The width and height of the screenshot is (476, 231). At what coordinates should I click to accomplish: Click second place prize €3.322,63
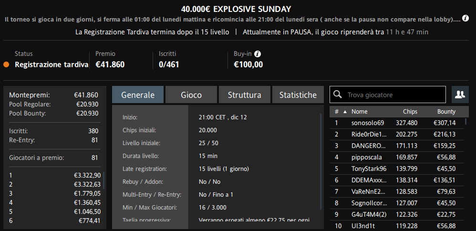87,185
